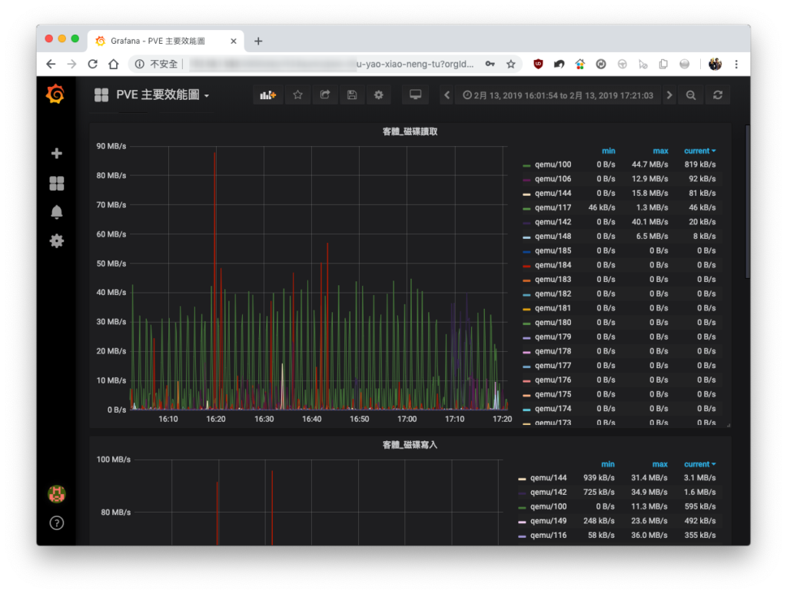This screenshot has height=594, width=787.
Task: Open the time range picker dropdown
Action: (x=558, y=95)
